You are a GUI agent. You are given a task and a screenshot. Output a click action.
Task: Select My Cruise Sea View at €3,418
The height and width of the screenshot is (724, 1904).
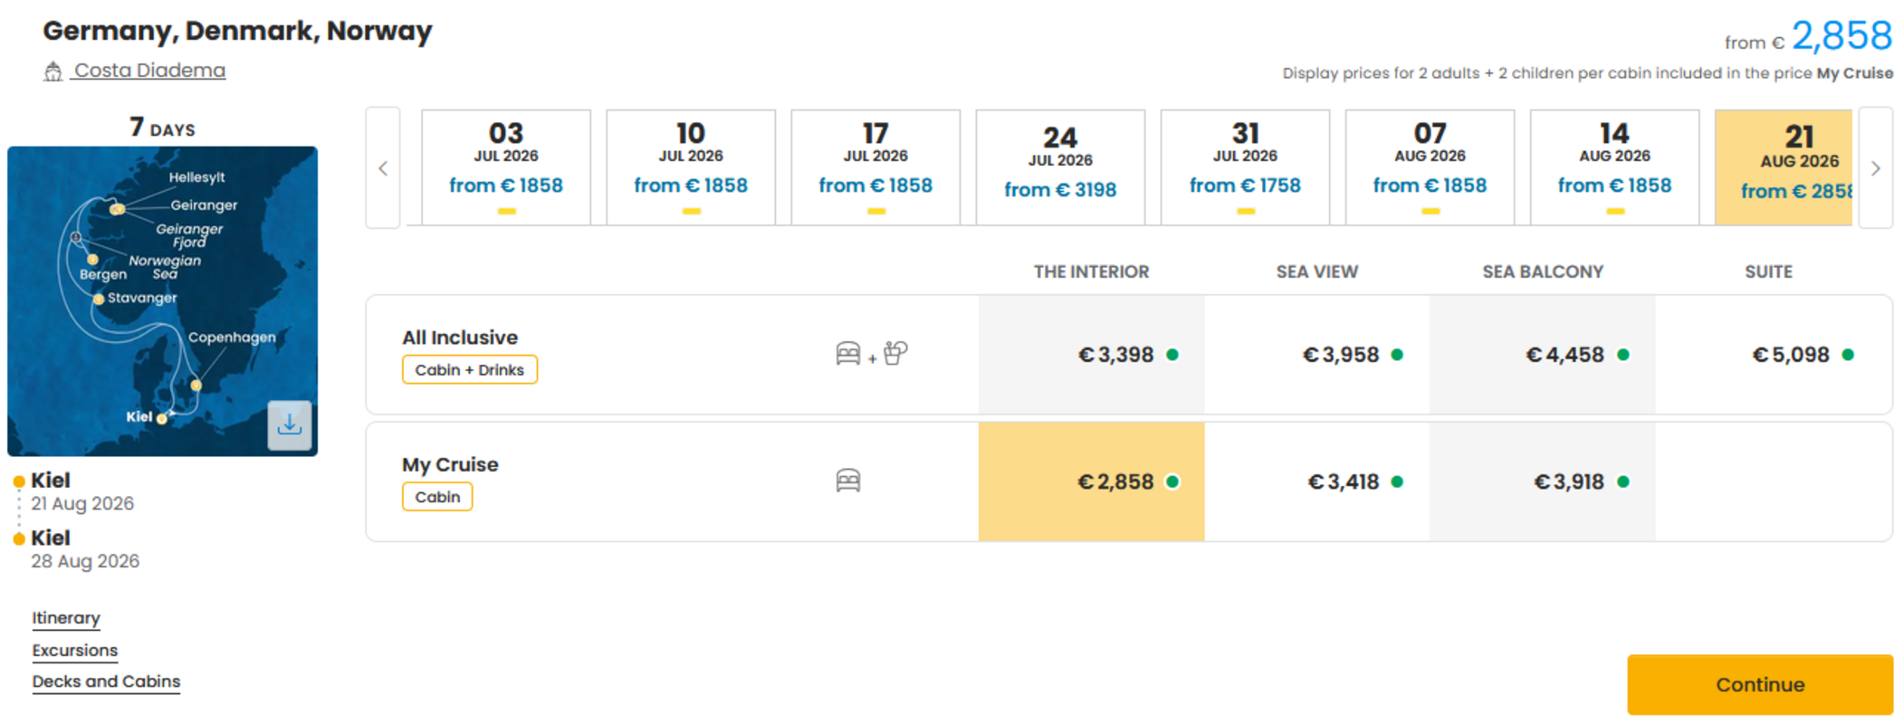[x=1316, y=481]
